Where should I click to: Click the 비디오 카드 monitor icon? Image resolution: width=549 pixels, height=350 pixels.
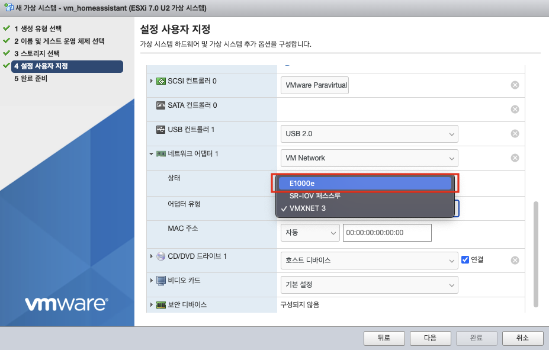pos(160,281)
